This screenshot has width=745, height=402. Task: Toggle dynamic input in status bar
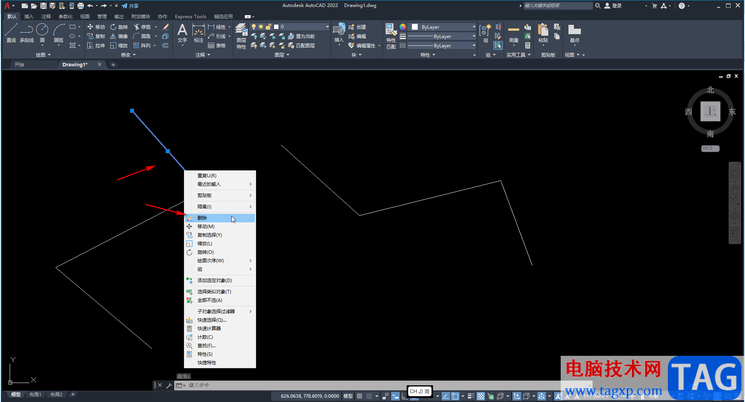pos(395,396)
